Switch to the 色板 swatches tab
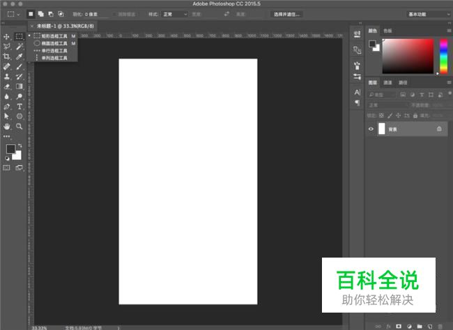This screenshot has height=330, width=453. (x=387, y=31)
